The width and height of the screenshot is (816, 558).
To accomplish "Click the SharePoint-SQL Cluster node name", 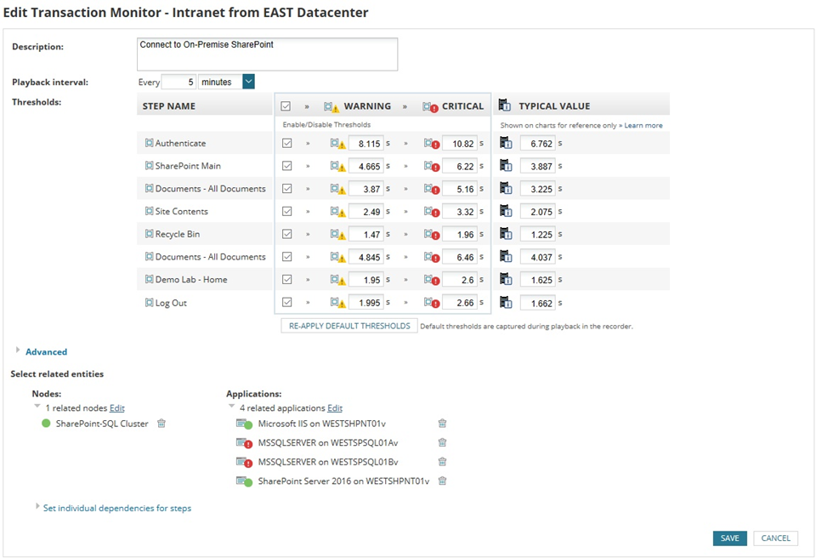I will click(102, 424).
